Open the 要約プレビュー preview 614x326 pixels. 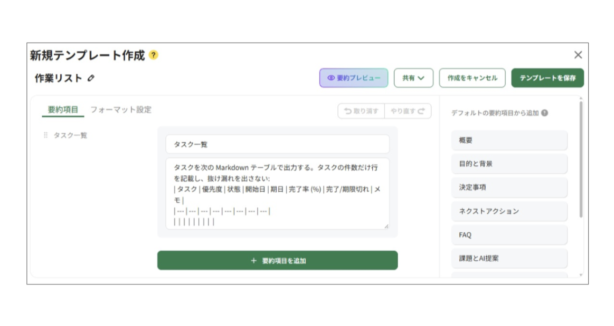[354, 78]
